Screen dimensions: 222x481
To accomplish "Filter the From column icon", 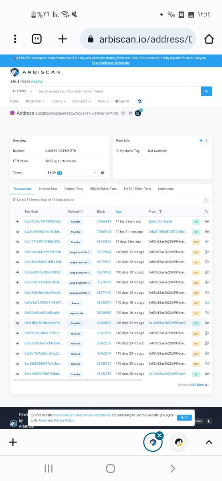I will coord(160,212).
